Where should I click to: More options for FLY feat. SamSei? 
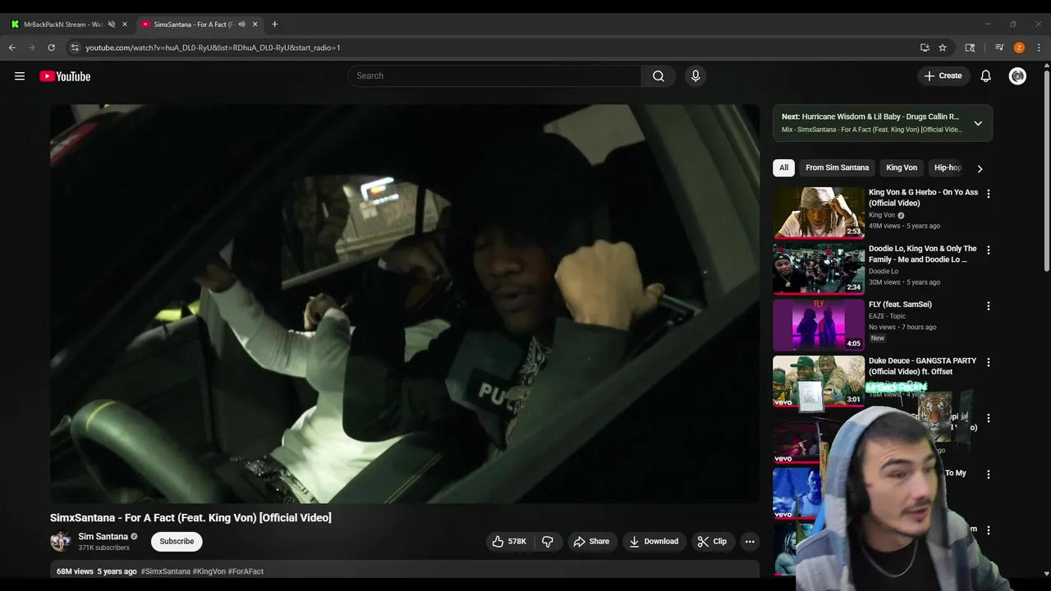tap(988, 306)
